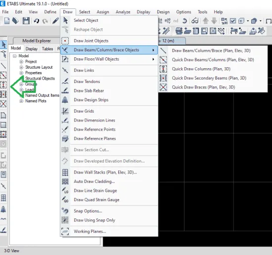Click the glasses show-options toolbar icon

point(195,21)
